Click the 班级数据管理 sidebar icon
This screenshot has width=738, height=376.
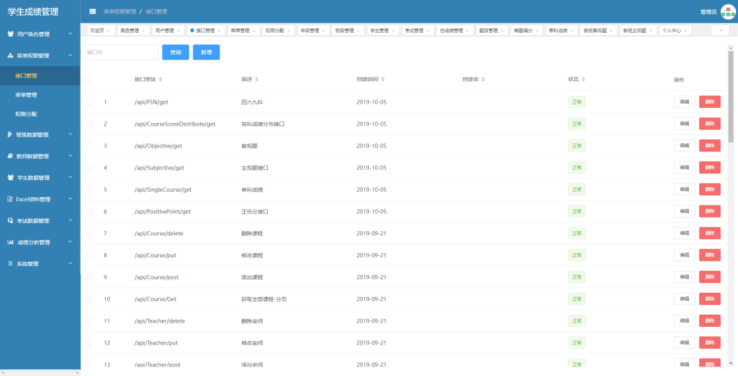(x=10, y=134)
